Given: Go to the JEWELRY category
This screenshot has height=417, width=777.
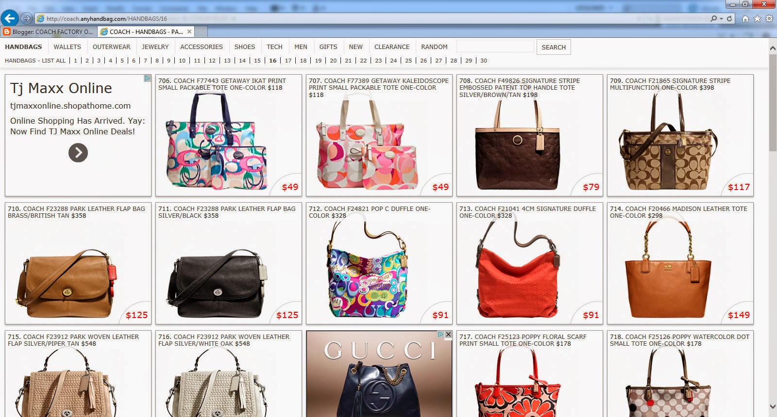Looking at the screenshot, I should click(x=155, y=47).
